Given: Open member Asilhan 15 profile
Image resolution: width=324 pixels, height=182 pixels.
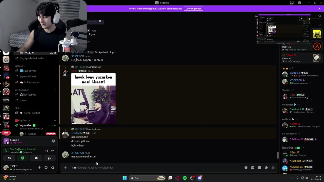Looking at the screenshot, I should tap(302, 139).
